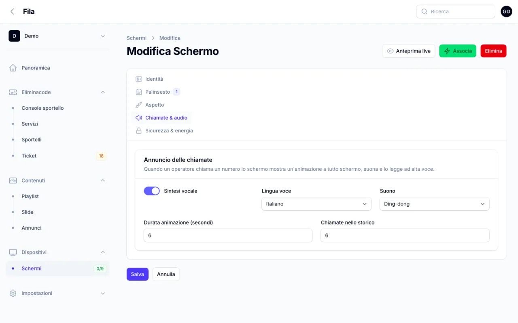Click the Eliminacode ticket icon

tap(13, 92)
